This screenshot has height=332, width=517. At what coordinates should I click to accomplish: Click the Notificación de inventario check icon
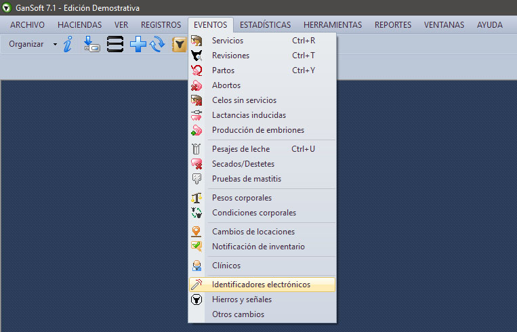click(197, 246)
